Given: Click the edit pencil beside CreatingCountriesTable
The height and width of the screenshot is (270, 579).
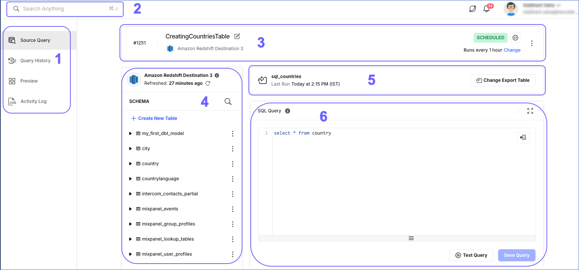Looking at the screenshot, I should (x=237, y=36).
